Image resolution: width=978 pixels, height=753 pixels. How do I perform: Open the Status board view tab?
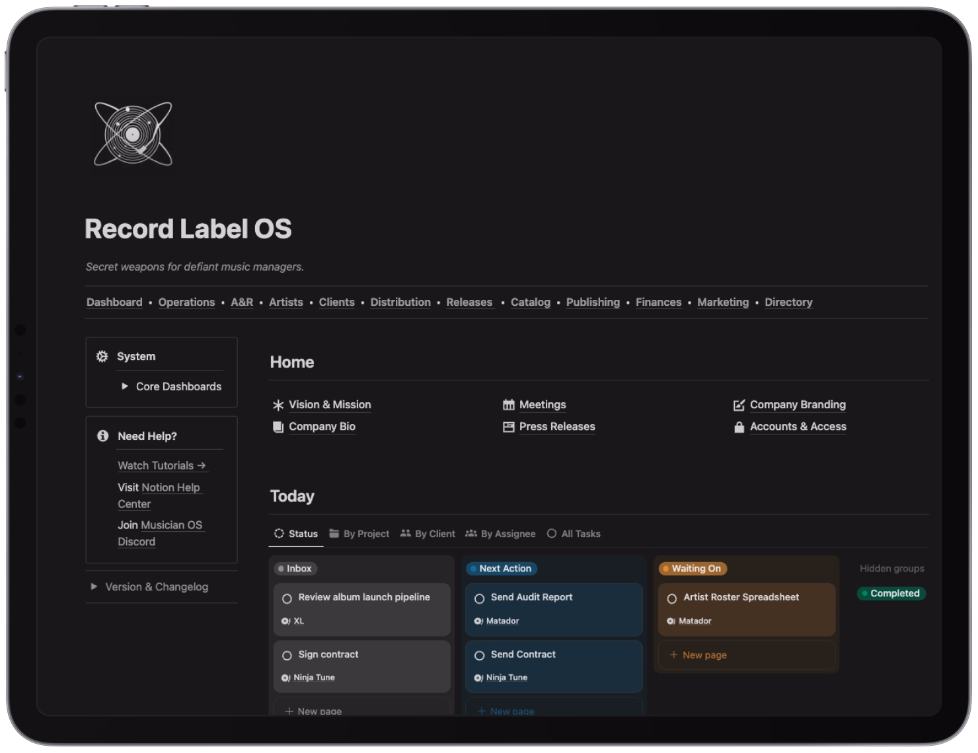pos(296,534)
